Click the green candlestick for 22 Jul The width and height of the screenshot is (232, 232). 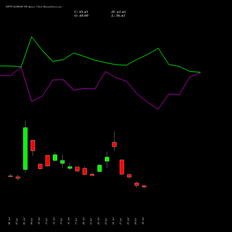click(x=100, y=168)
